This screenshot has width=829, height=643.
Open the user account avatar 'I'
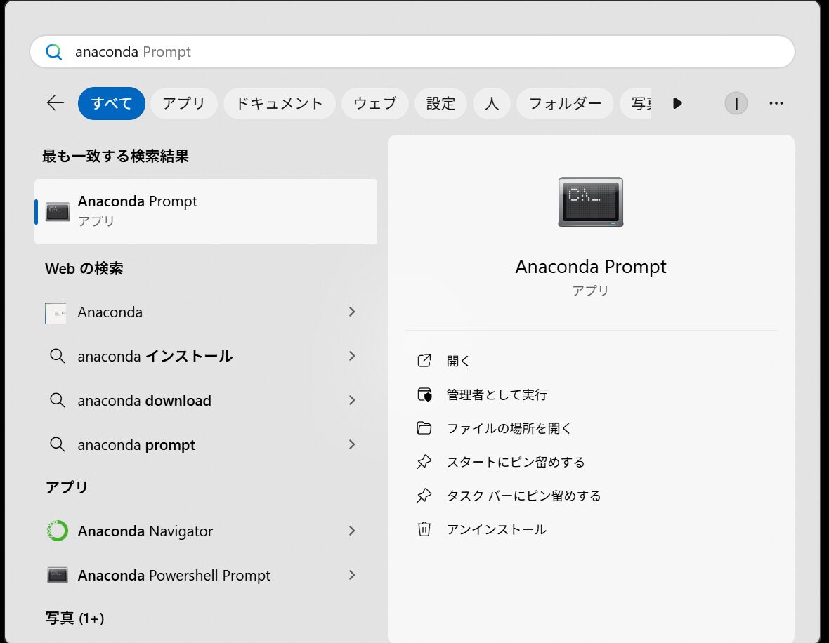click(x=736, y=104)
